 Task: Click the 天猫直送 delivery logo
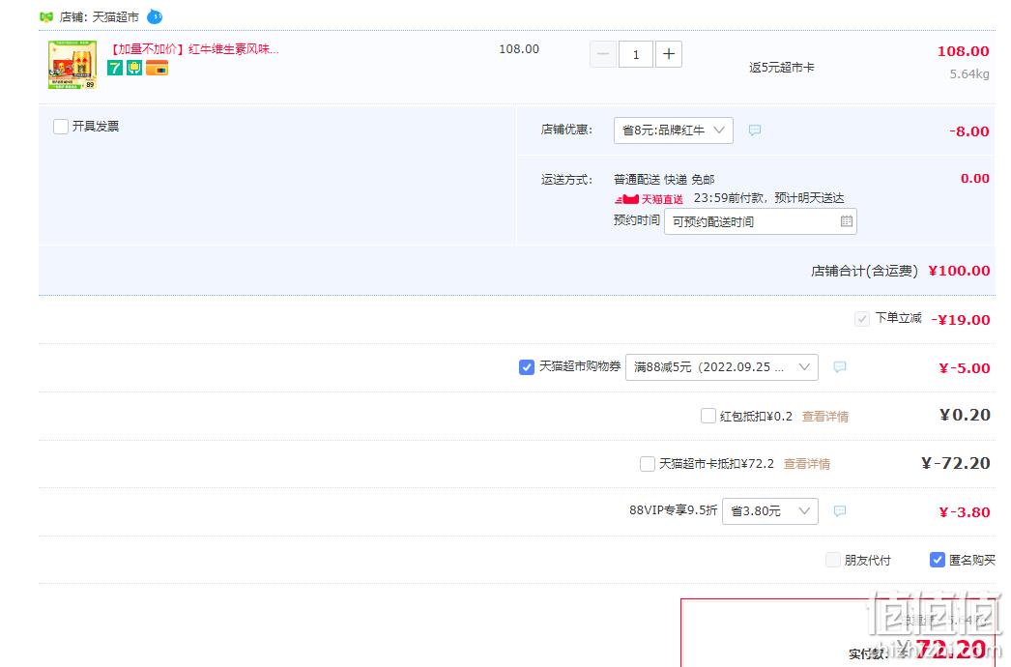[649, 199]
